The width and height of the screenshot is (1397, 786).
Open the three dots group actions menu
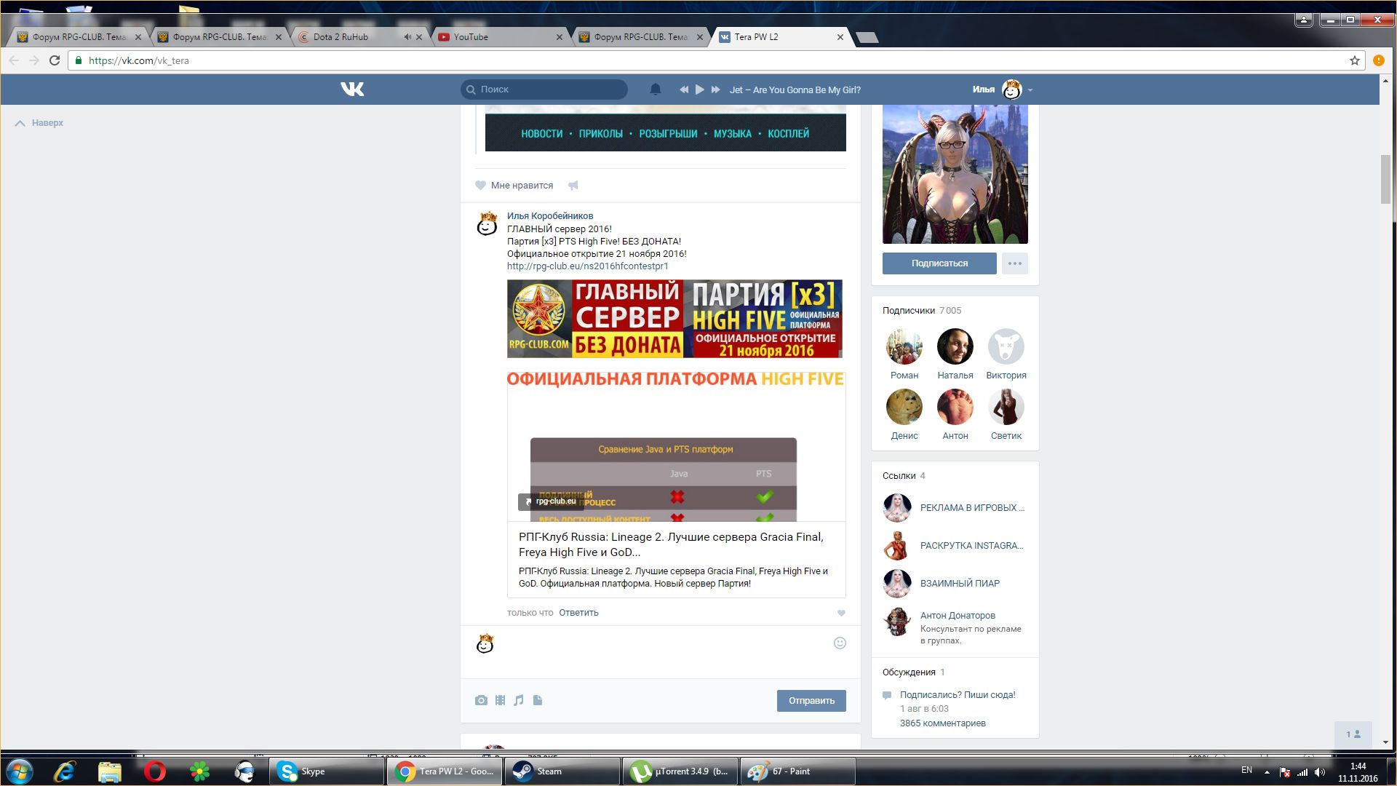(x=1014, y=263)
